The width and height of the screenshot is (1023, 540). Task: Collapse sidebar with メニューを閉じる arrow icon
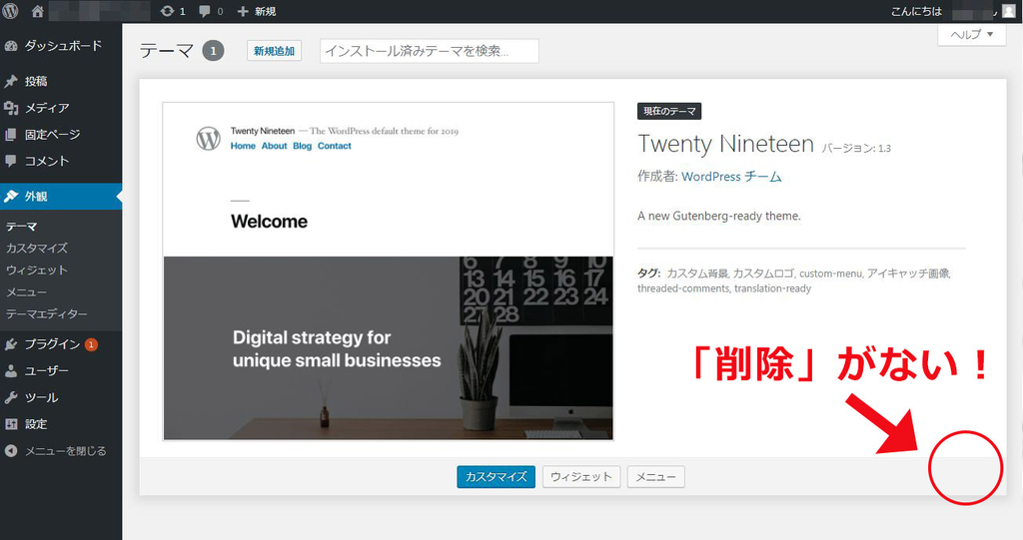[10, 450]
